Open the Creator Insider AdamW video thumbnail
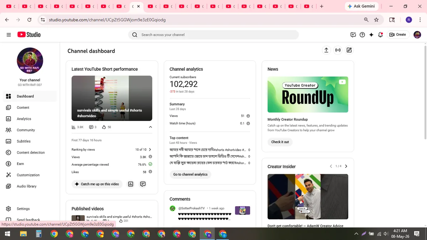Screen dimensions: 427x240 tap(308, 197)
